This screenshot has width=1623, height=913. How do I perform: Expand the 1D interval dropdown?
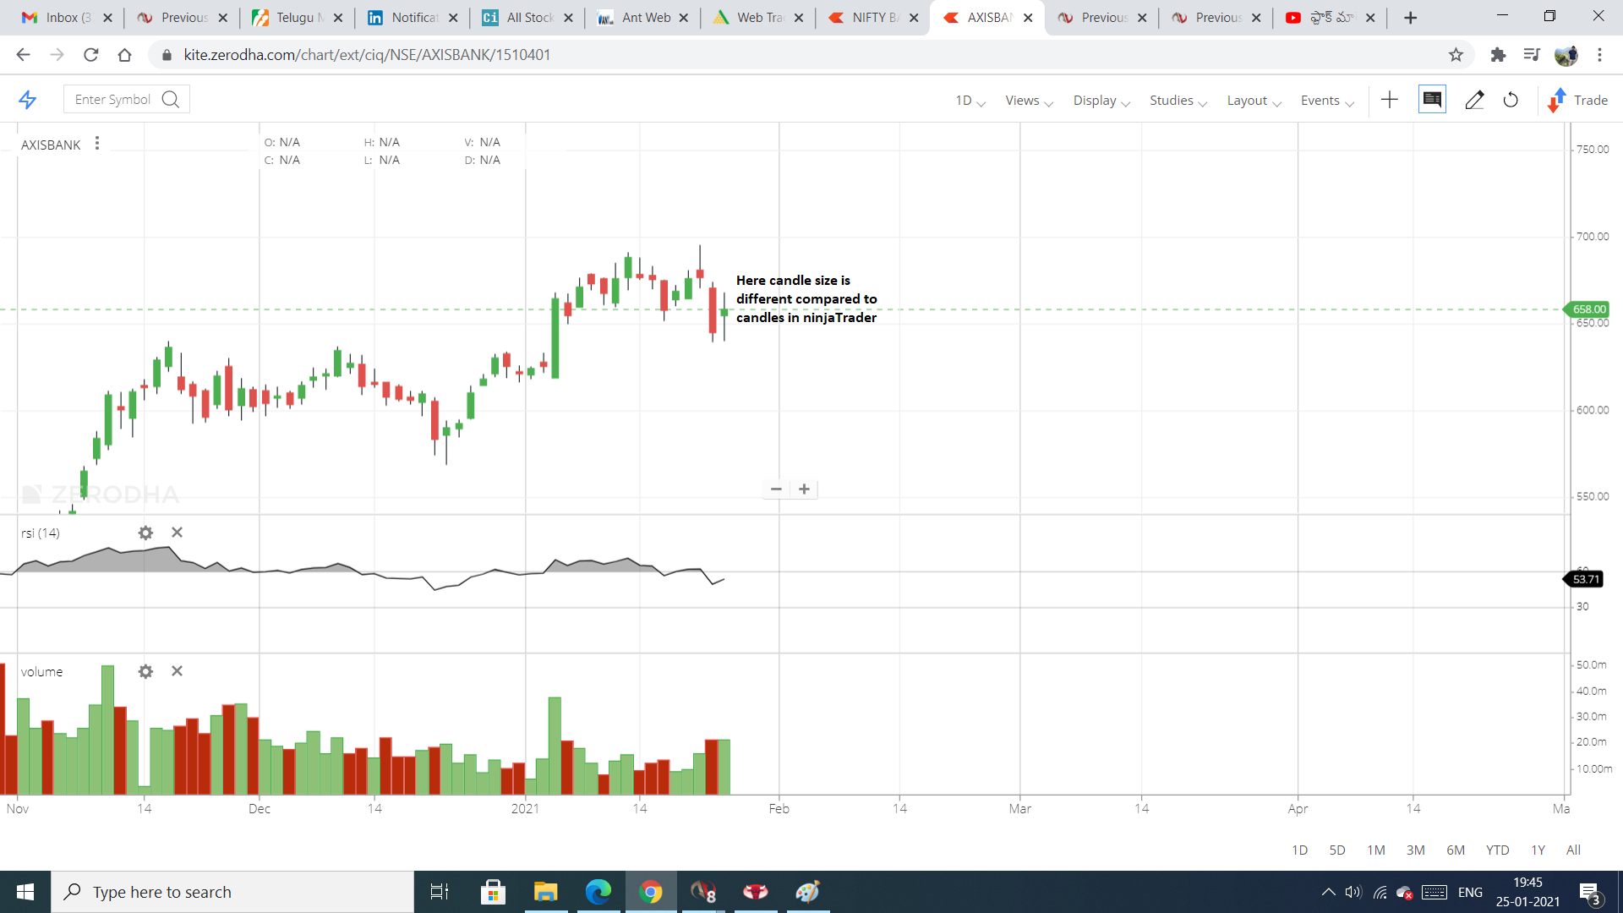coord(970,101)
